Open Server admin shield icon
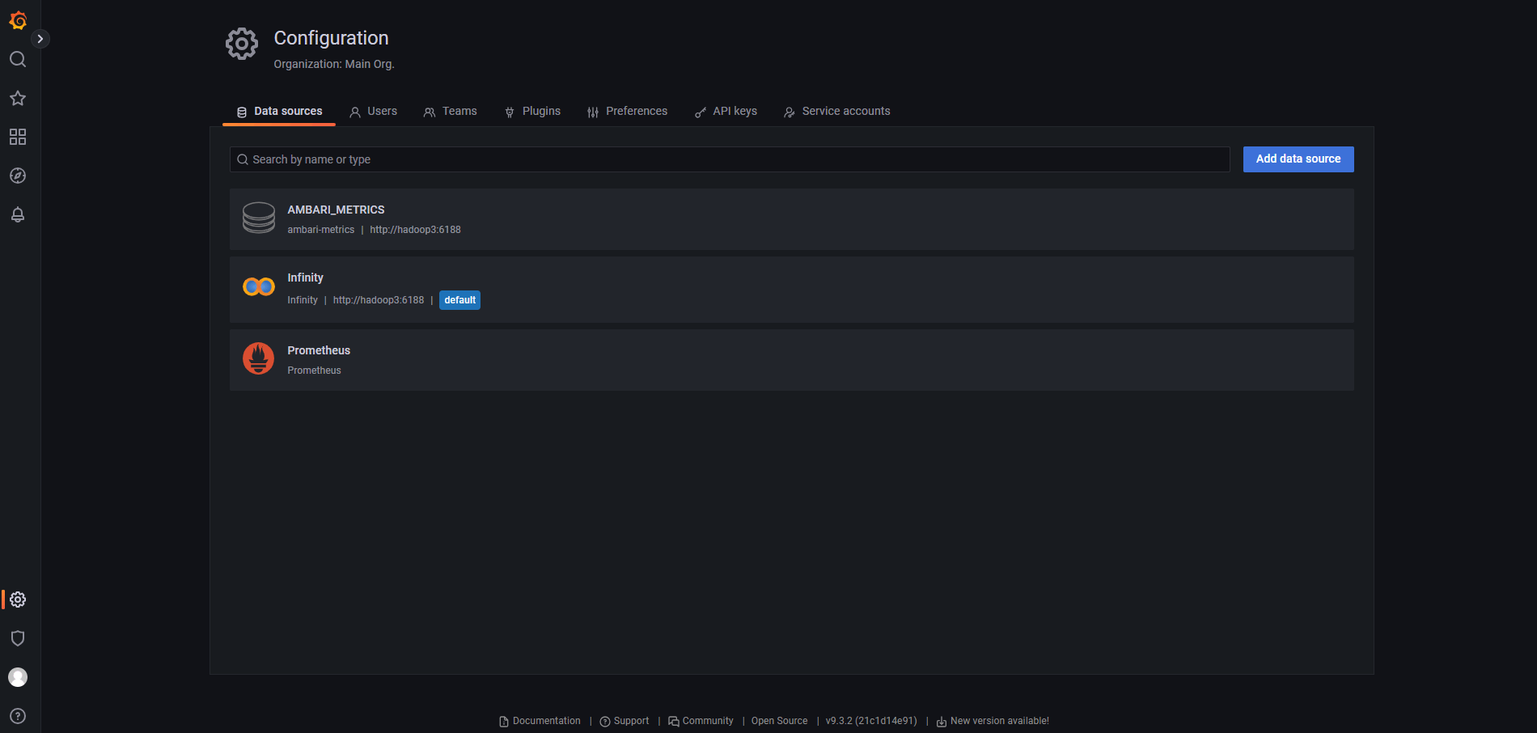Image resolution: width=1537 pixels, height=733 pixels. 18,638
